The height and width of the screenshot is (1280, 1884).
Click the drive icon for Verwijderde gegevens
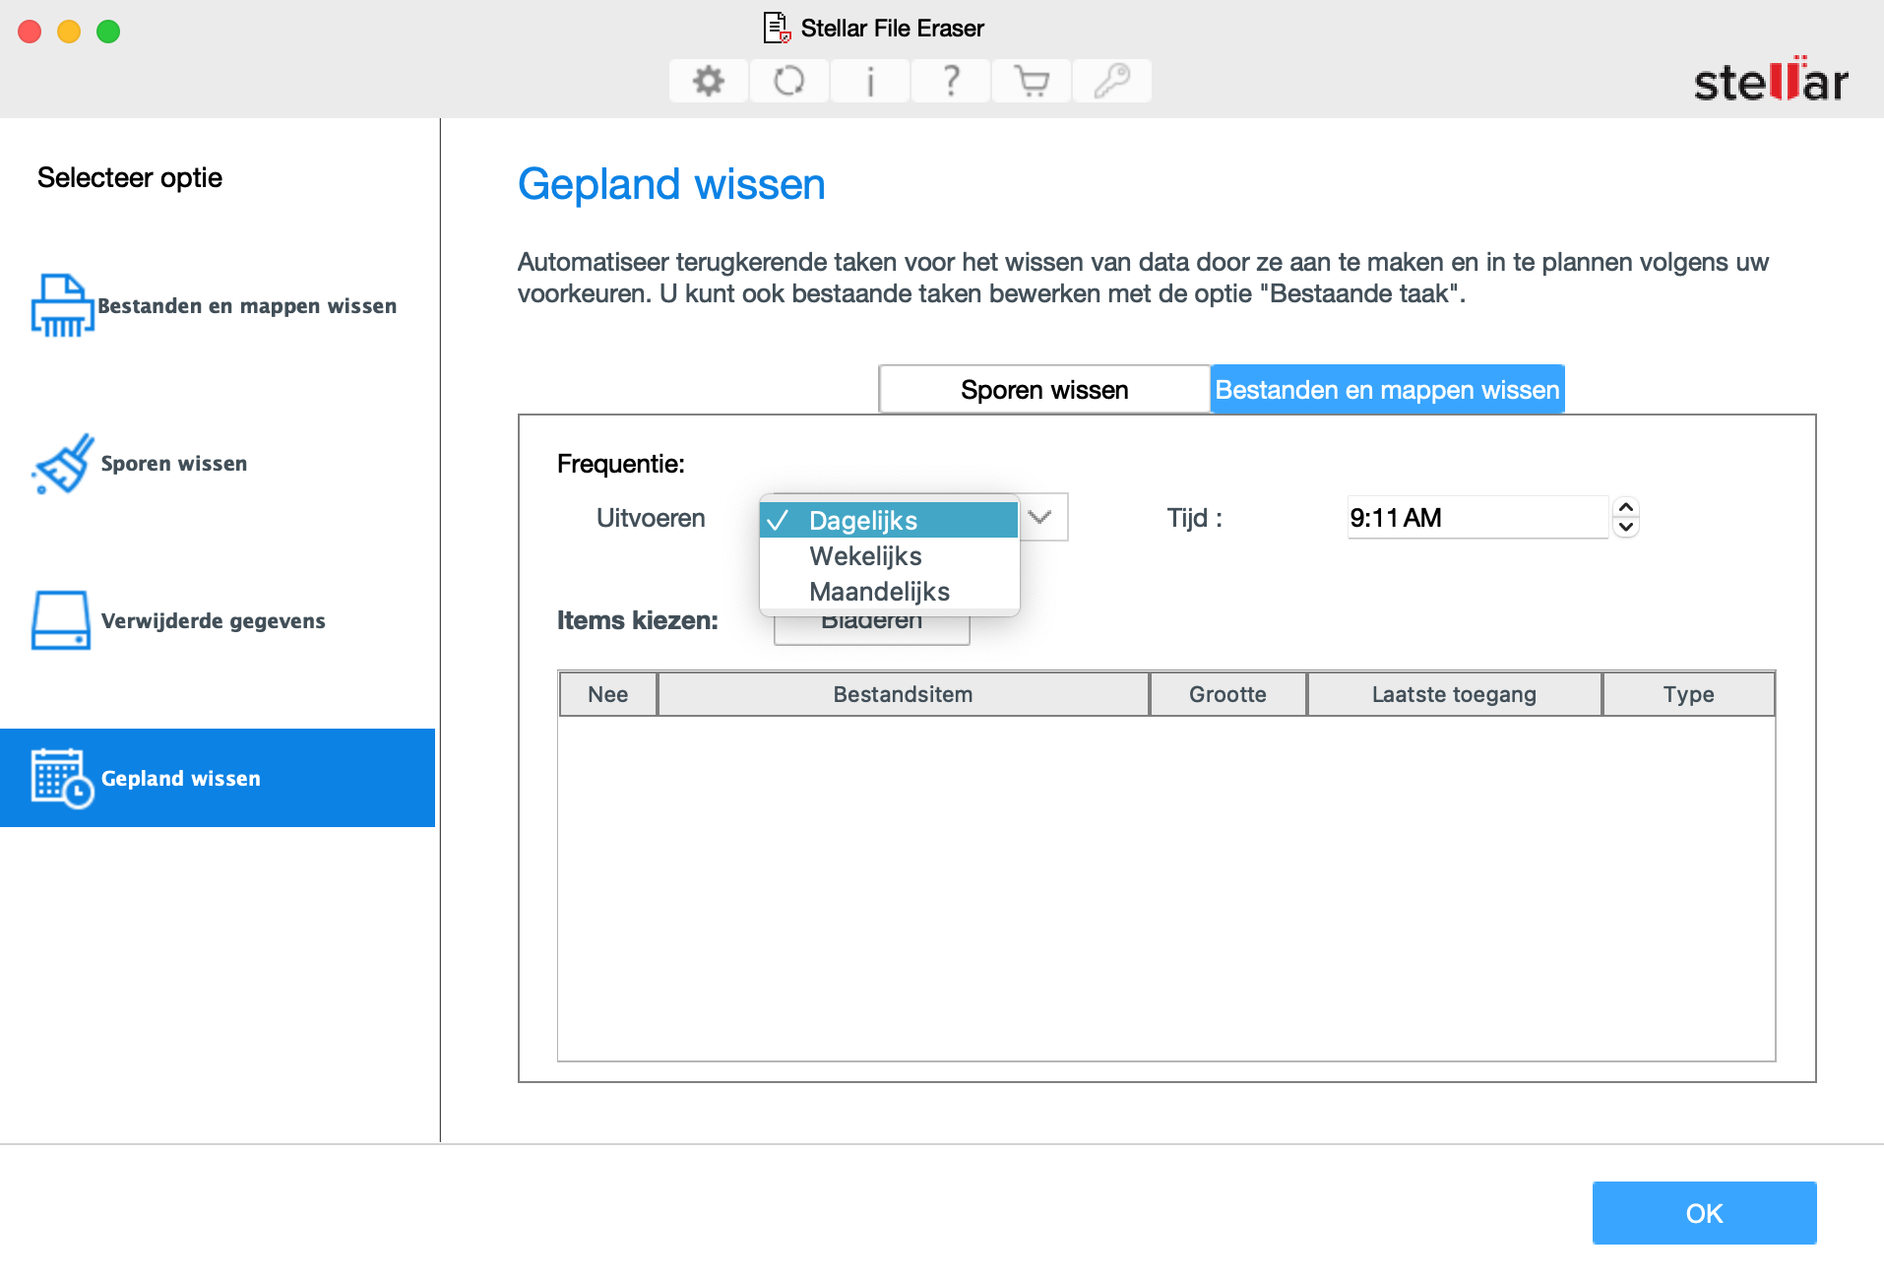[x=61, y=620]
